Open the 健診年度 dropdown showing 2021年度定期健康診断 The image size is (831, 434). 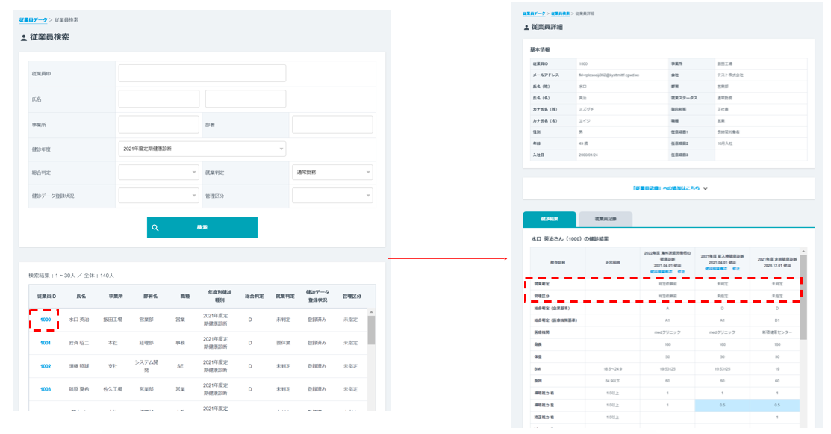[x=202, y=149]
